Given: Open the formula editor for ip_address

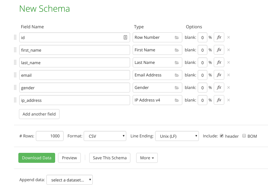Looking at the screenshot, I should pyautogui.click(x=219, y=100).
